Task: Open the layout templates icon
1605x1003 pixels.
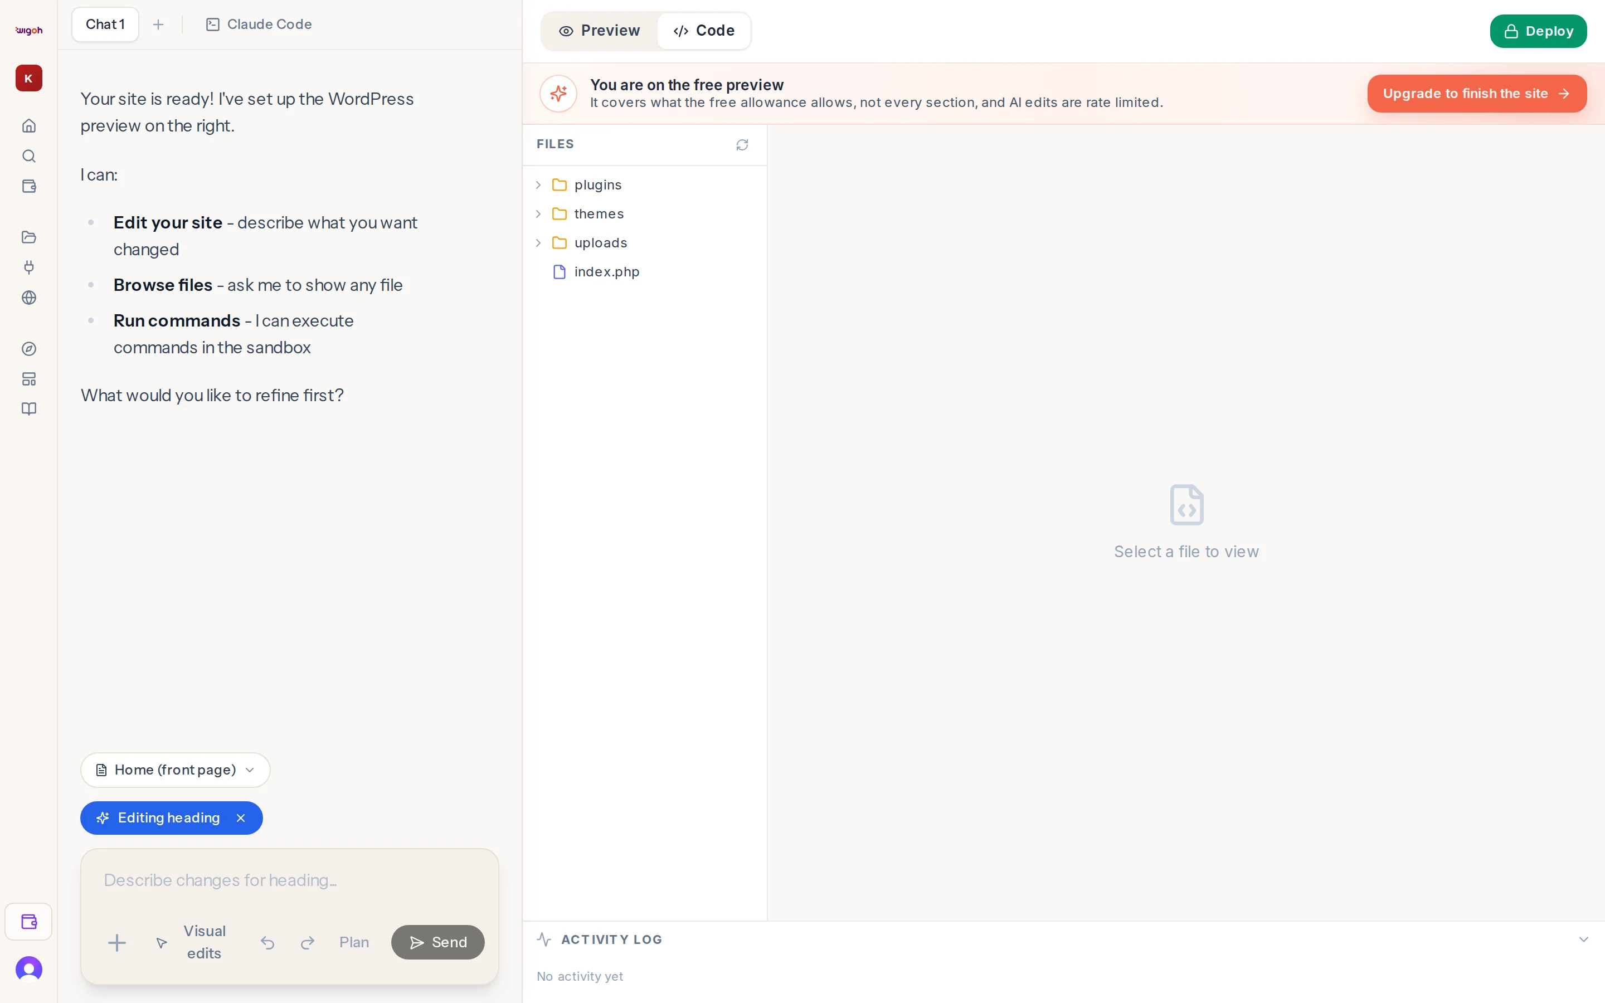Action: pos(28,379)
